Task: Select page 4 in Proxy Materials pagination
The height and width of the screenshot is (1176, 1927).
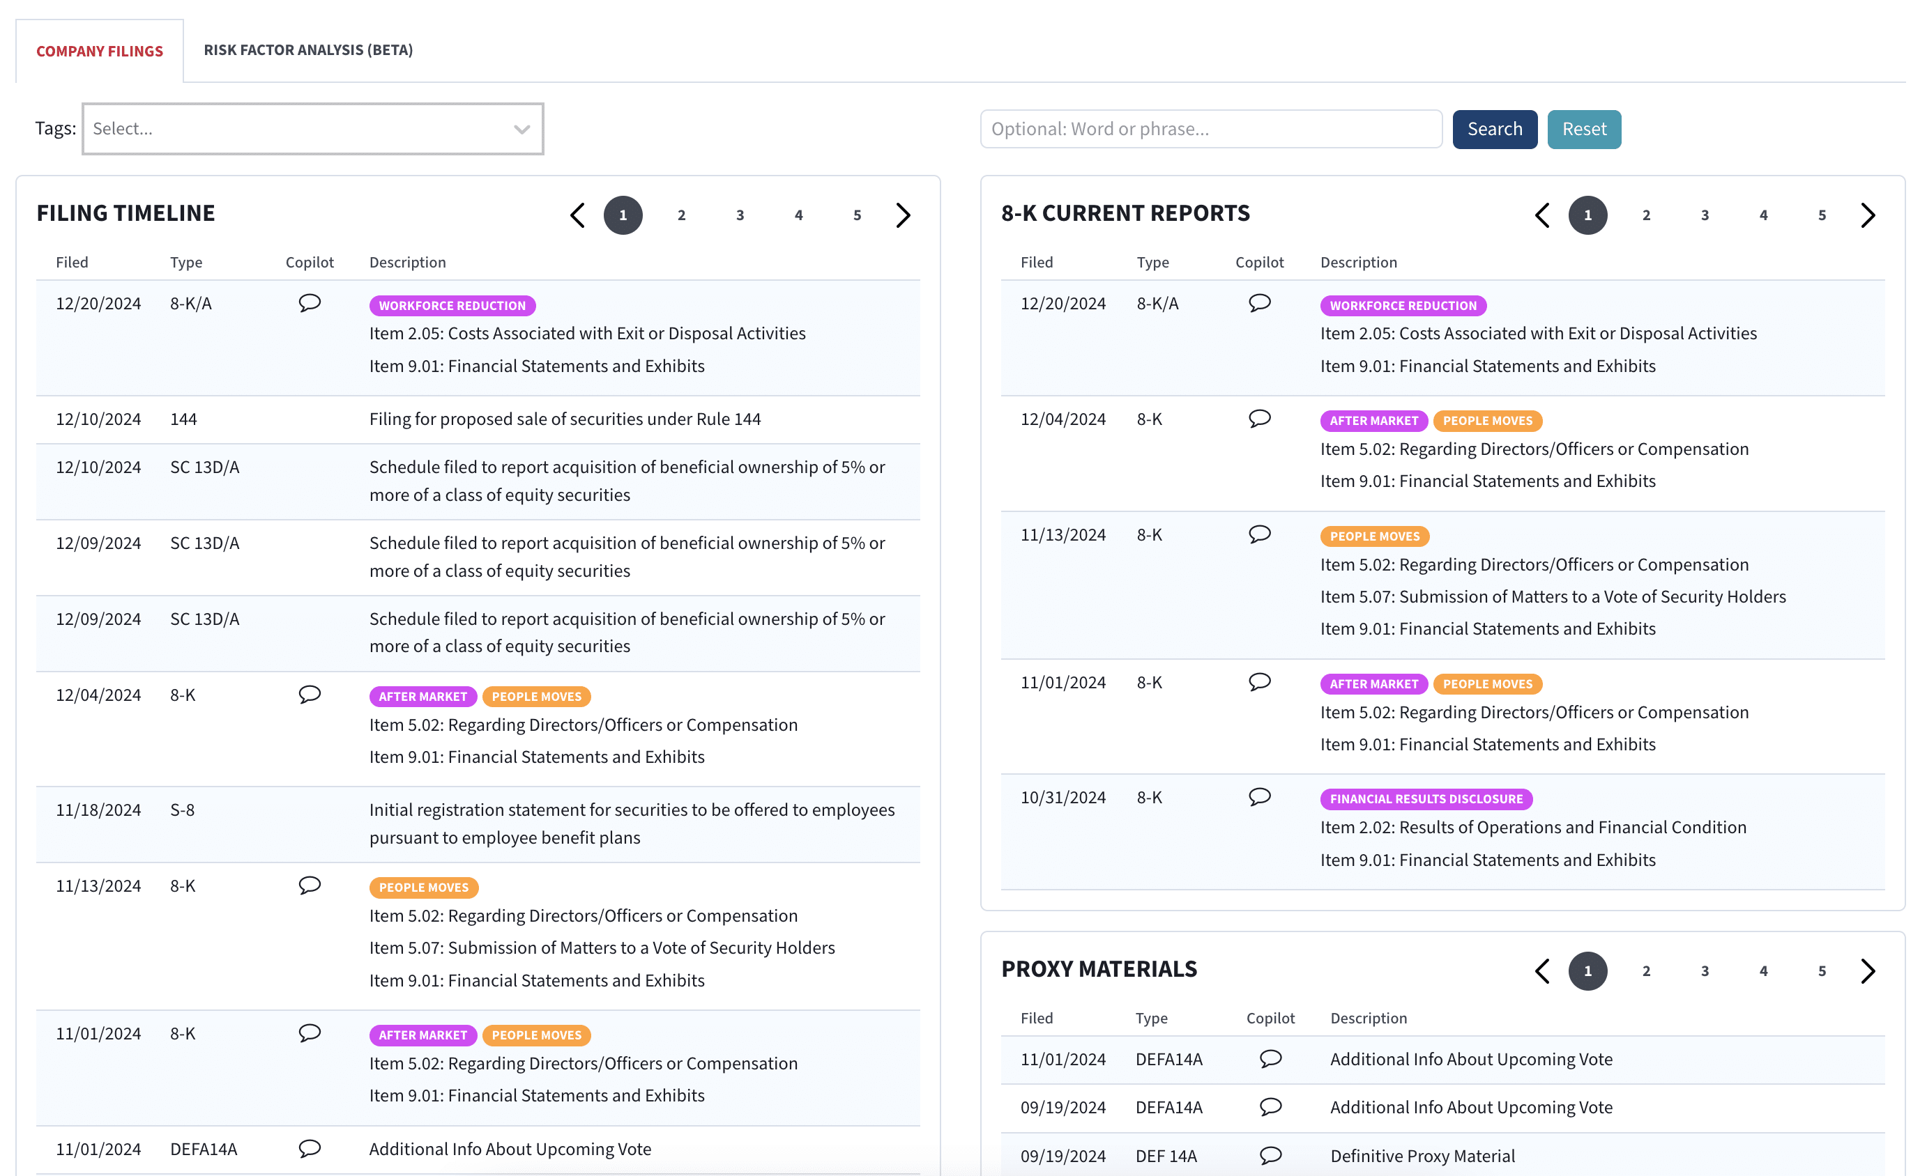Action: pyautogui.click(x=1764, y=970)
